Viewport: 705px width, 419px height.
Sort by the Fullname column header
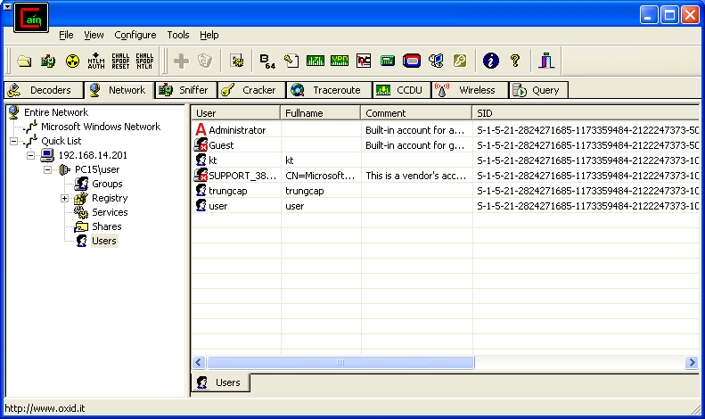(321, 113)
